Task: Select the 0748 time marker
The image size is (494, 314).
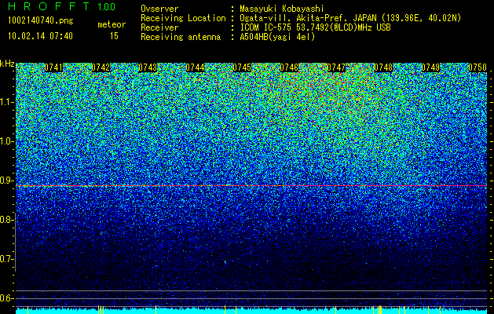Action: (x=383, y=68)
